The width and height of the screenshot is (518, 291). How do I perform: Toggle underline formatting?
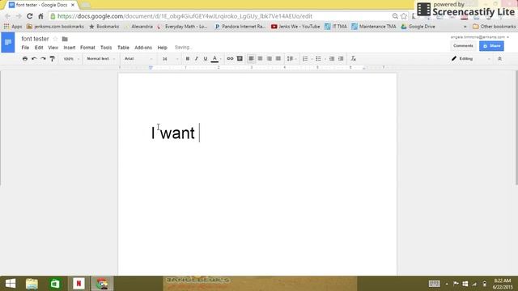pyautogui.click(x=205, y=59)
